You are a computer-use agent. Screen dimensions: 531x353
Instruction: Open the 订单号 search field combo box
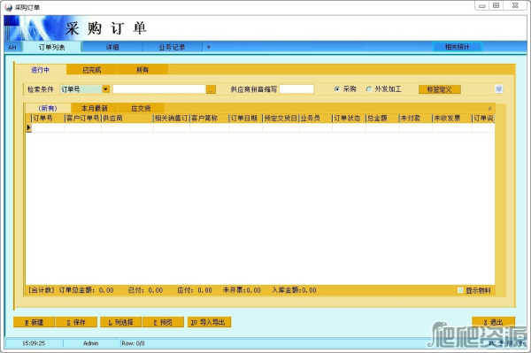pos(85,89)
